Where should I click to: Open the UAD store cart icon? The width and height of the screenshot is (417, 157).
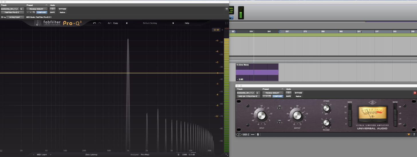[x=409, y=134]
